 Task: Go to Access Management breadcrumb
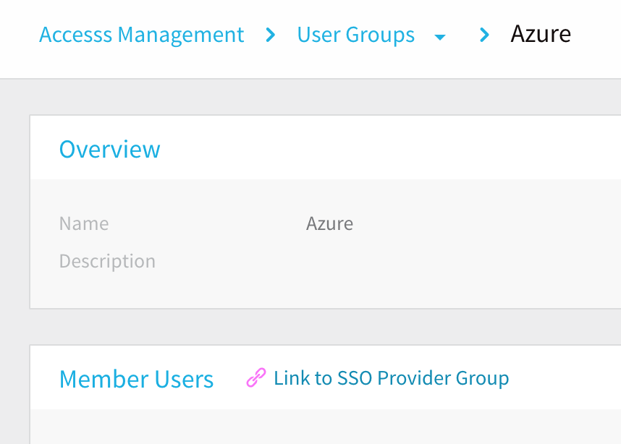[x=141, y=35]
